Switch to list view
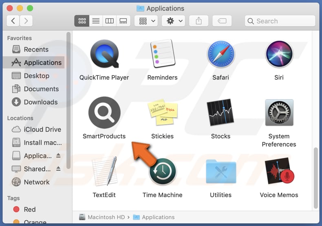Image resolution: width=322 pixels, height=226 pixels. [x=96, y=21]
